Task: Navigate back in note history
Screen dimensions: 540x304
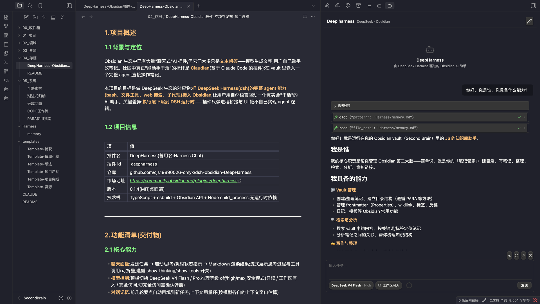Action: (83, 17)
